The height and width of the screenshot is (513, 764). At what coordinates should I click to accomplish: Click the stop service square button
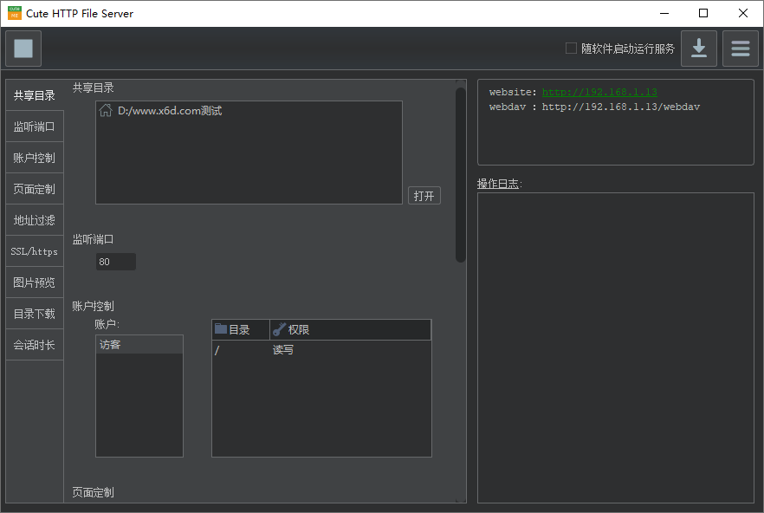(x=23, y=49)
